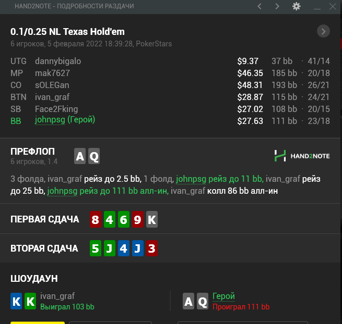The height and width of the screenshot is (324, 342).
Task: Click stack value $27.02
Action: [250, 109]
